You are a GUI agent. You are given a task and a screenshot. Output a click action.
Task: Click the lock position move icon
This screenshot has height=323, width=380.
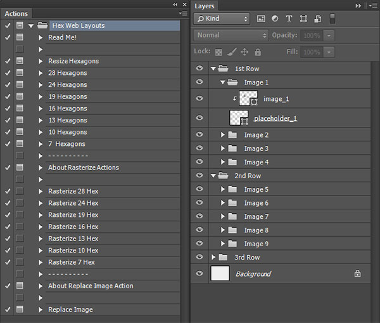[x=244, y=52]
